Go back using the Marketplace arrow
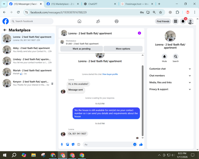The height and width of the screenshot is (159, 199). [5, 30]
